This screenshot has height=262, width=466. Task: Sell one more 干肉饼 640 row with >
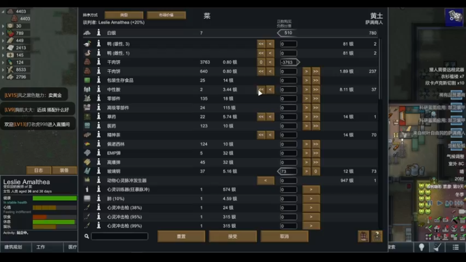click(x=306, y=71)
